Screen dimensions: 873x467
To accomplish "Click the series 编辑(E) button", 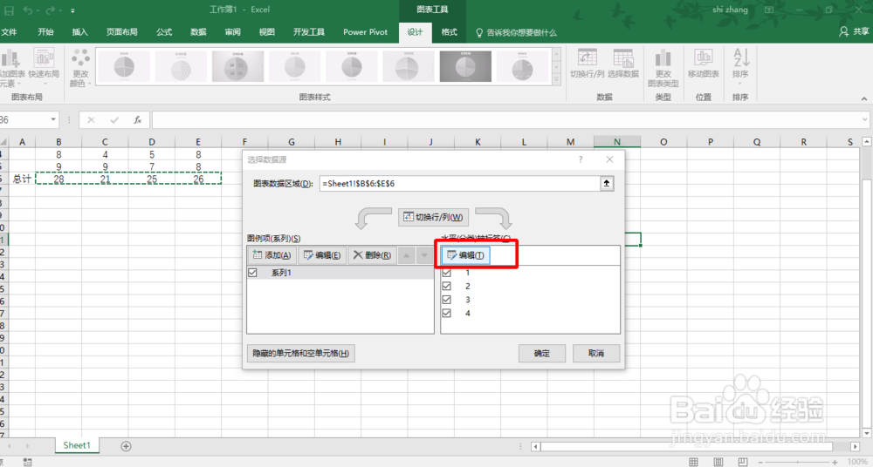I will tap(322, 255).
